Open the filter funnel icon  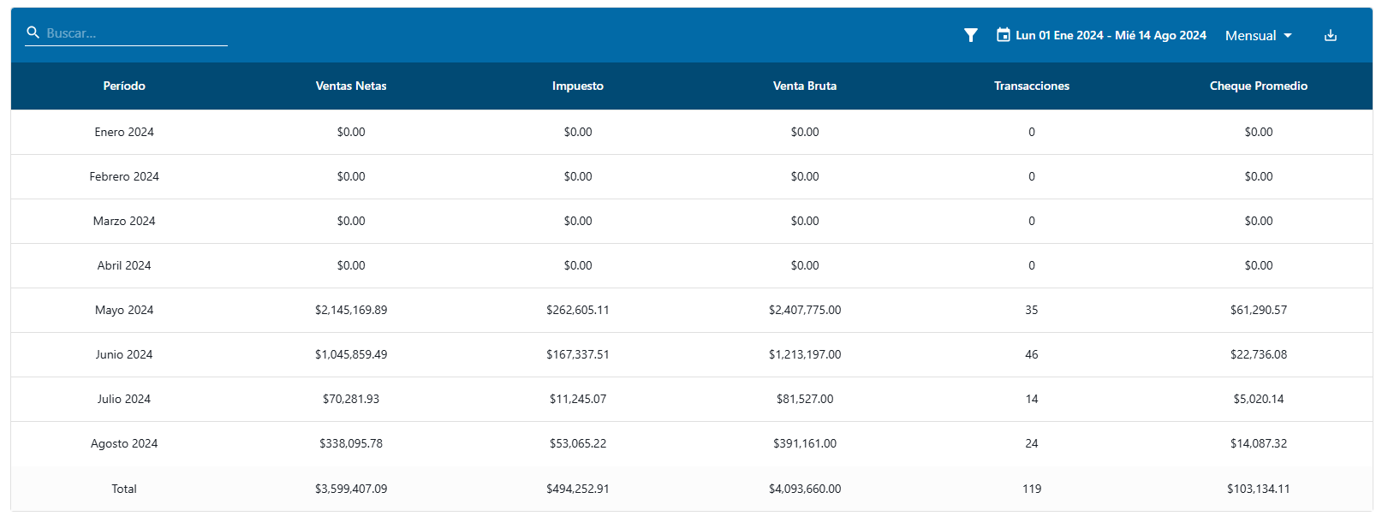click(970, 35)
